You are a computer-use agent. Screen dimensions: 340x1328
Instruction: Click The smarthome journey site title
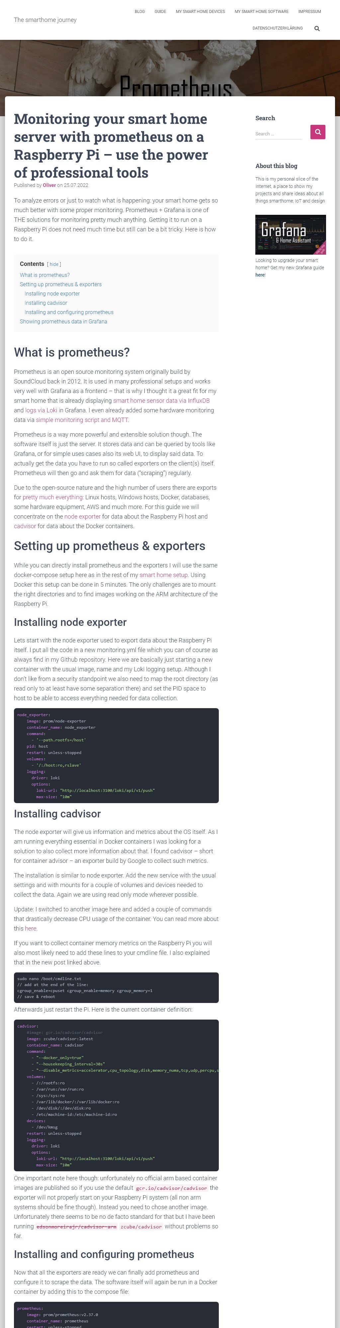(45, 20)
